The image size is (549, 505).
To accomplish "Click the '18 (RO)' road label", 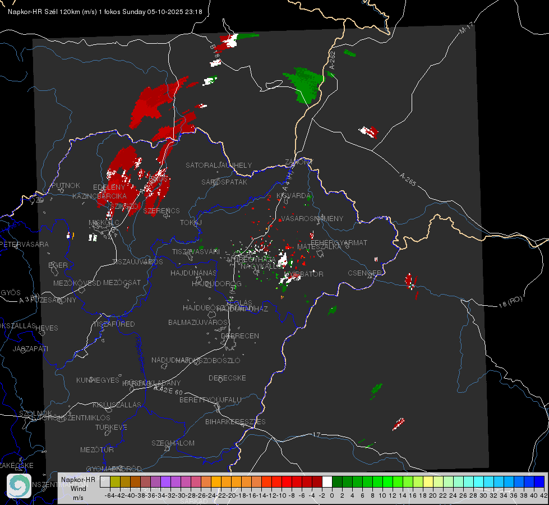I will tap(510, 302).
